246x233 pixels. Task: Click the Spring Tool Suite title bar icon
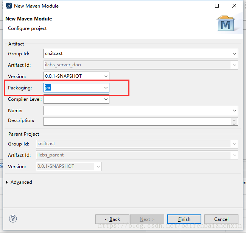9,6
